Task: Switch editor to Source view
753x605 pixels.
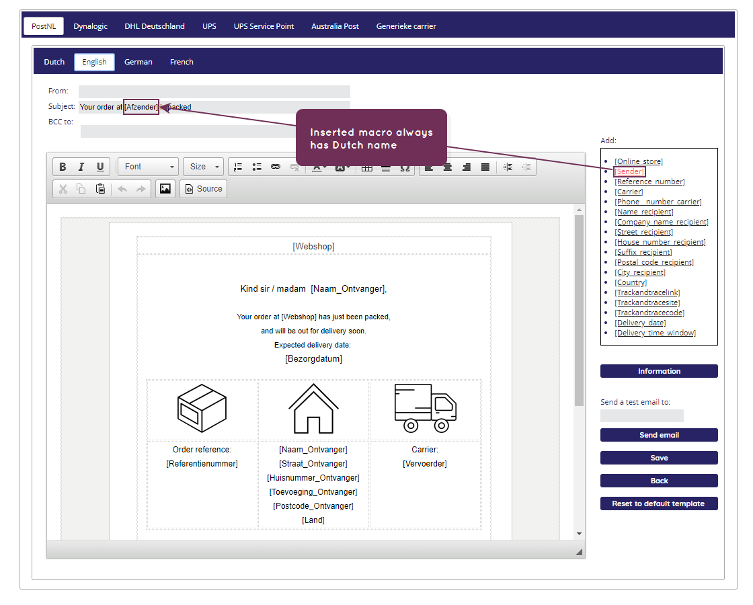Action: click(204, 189)
